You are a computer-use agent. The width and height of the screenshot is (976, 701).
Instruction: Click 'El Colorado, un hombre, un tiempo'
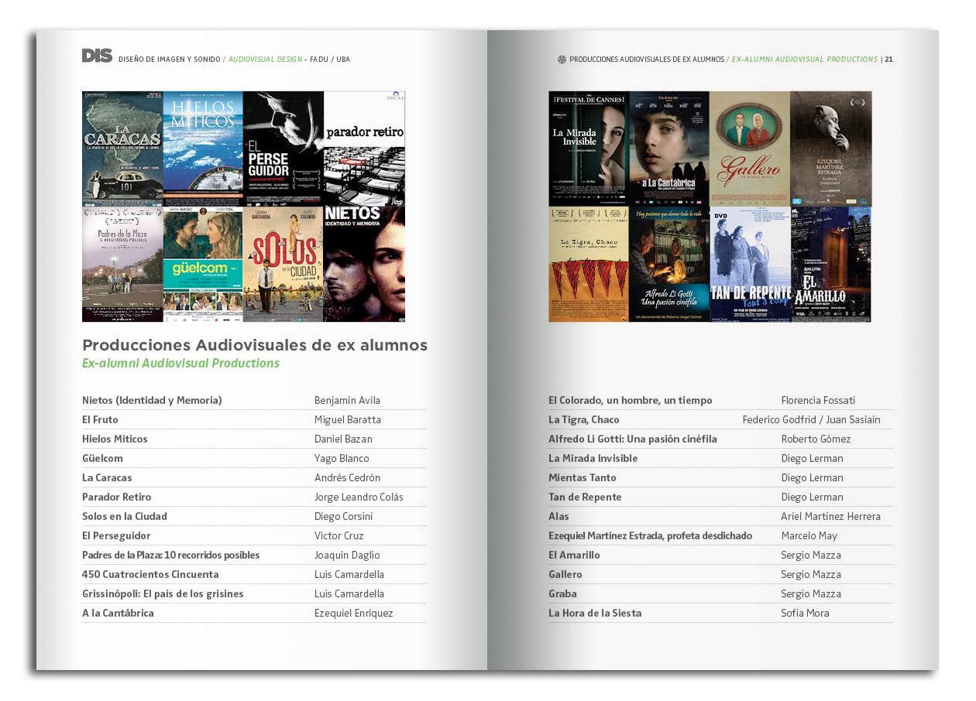630,400
